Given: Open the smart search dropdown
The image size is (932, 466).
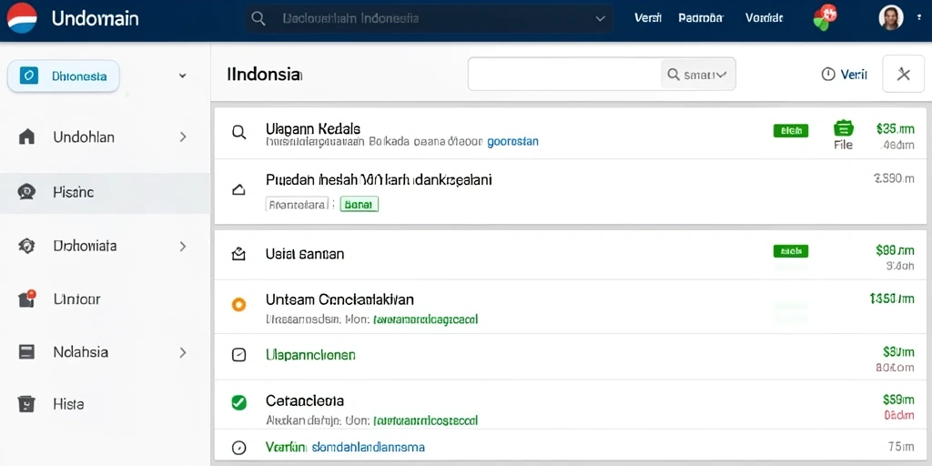Looking at the screenshot, I should [x=698, y=75].
